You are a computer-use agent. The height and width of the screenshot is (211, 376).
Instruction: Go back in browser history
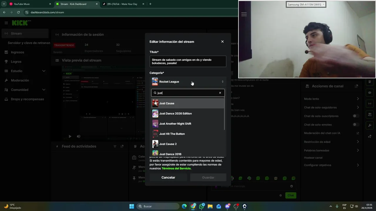tap(4, 12)
